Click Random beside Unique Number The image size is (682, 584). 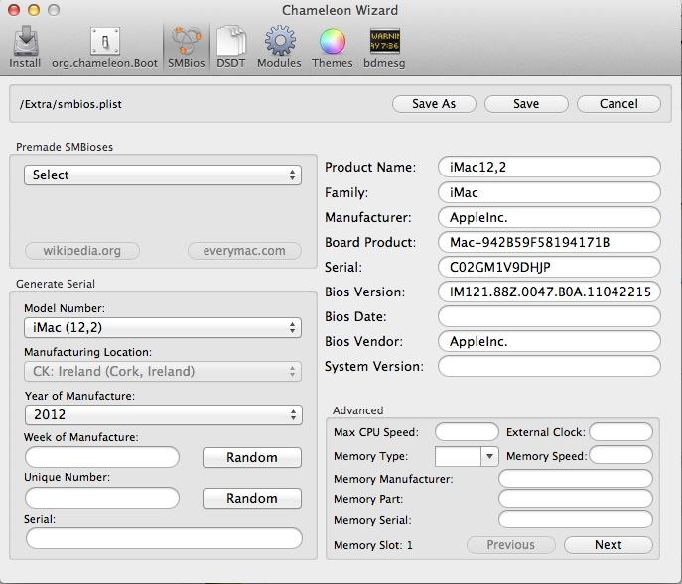[252, 498]
